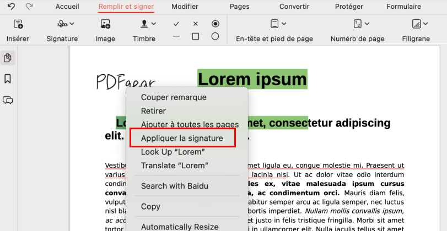Switch to the Remplir et signer tab
This screenshot has width=447, height=231.
tap(126, 7)
